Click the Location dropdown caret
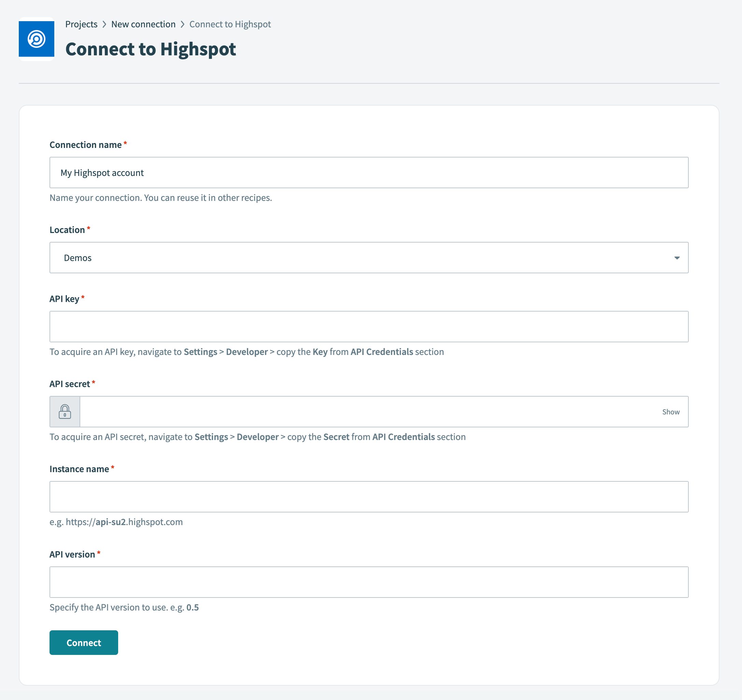This screenshot has width=742, height=700. [676, 258]
